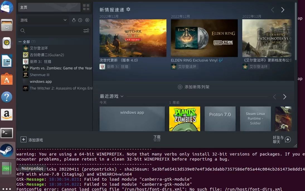Click the search magnifier in library sidebar
The width and height of the screenshot is (305, 191).
[x=23, y=31]
